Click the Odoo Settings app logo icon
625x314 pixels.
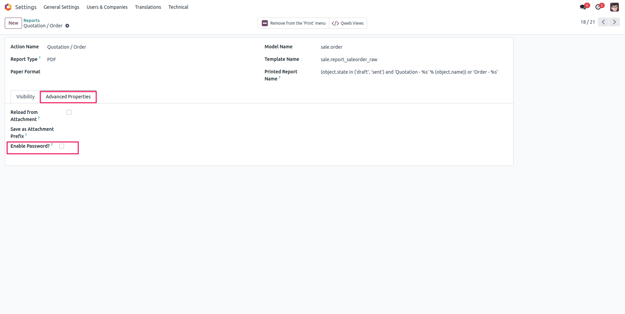coord(8,7)
